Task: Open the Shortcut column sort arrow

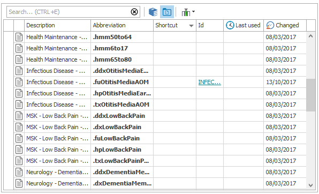Action: (191, 26)
